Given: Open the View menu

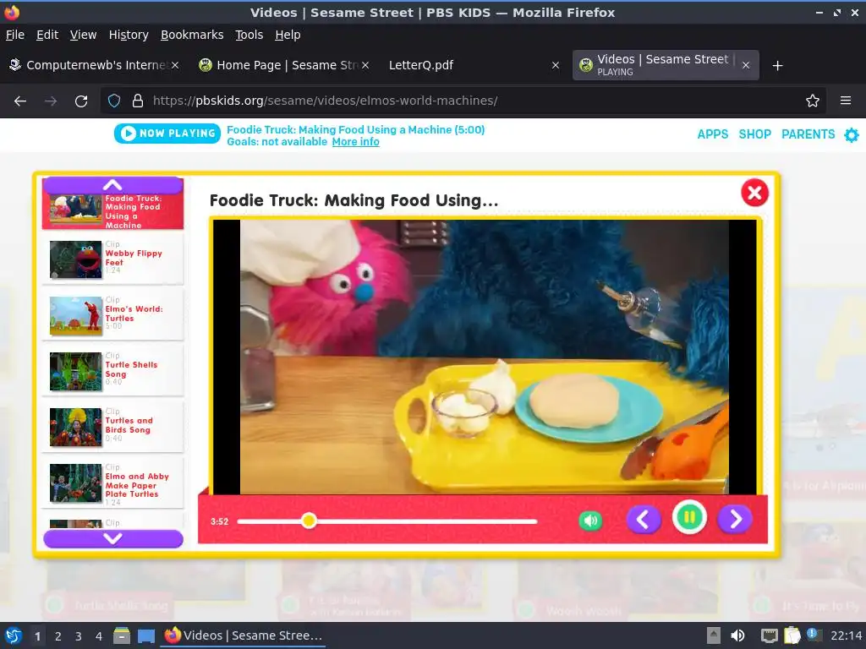Looking at the screenshot, I should (83, 35).
